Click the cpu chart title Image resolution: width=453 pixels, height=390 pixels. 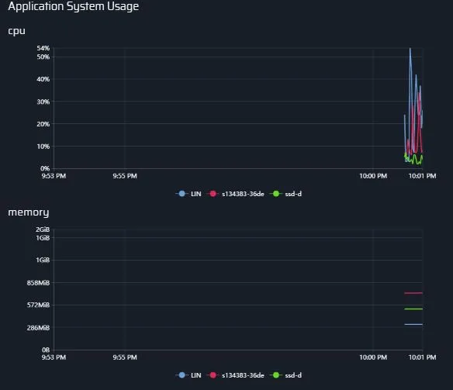point(16,30)
